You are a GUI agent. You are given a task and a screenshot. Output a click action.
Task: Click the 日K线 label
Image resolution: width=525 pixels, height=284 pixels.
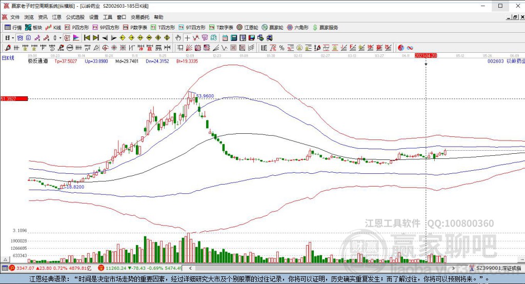(x=8, y=58)
